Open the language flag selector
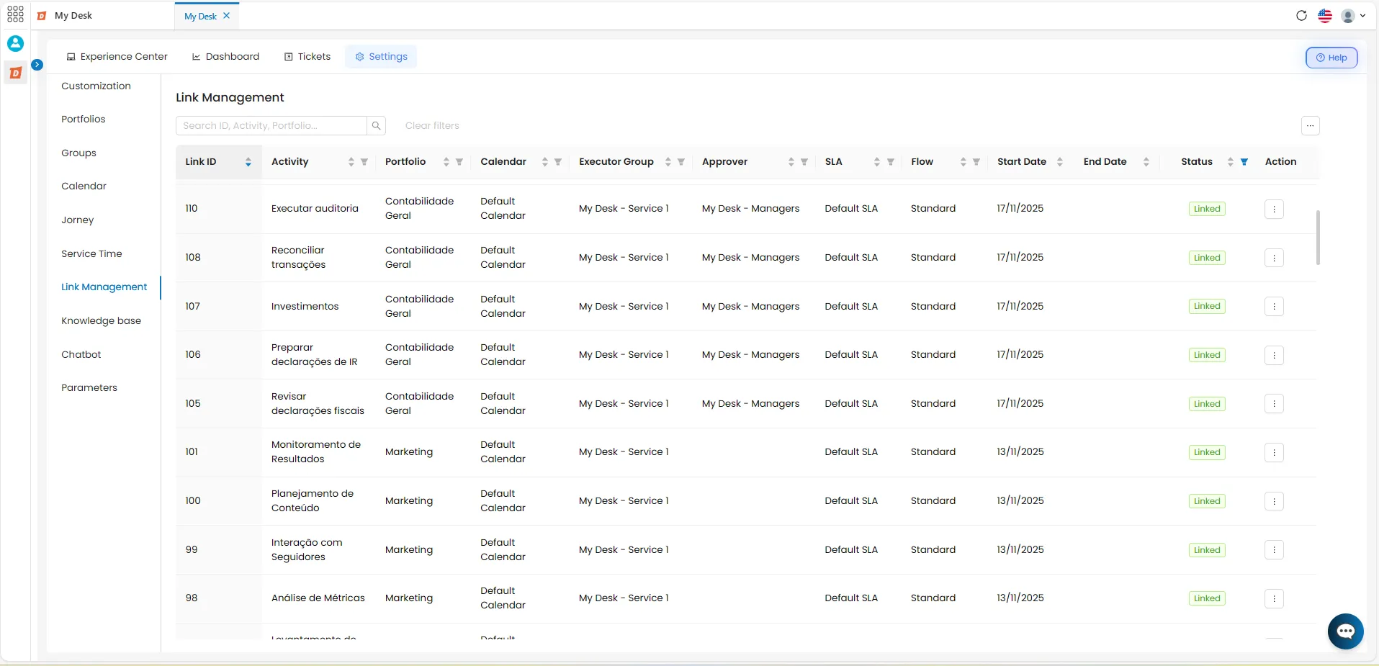1379x666 pixels. [x=1325, y=16]
